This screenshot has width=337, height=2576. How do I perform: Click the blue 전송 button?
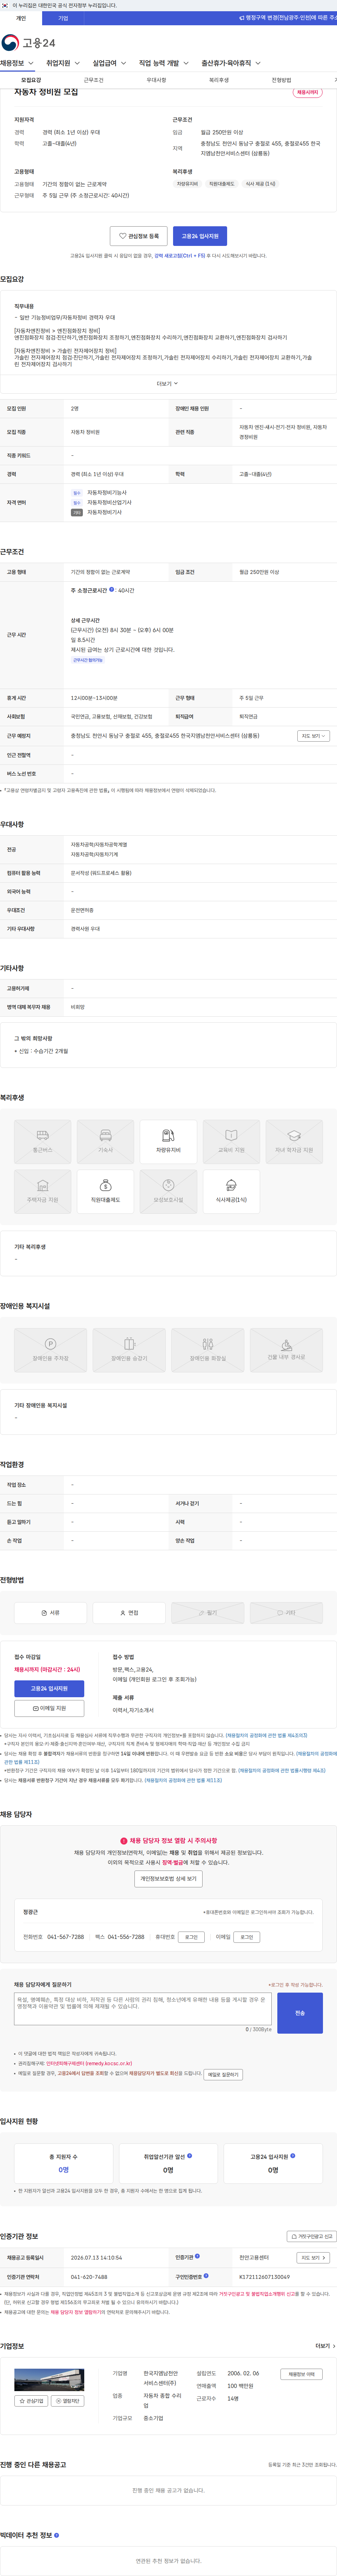300,2013
